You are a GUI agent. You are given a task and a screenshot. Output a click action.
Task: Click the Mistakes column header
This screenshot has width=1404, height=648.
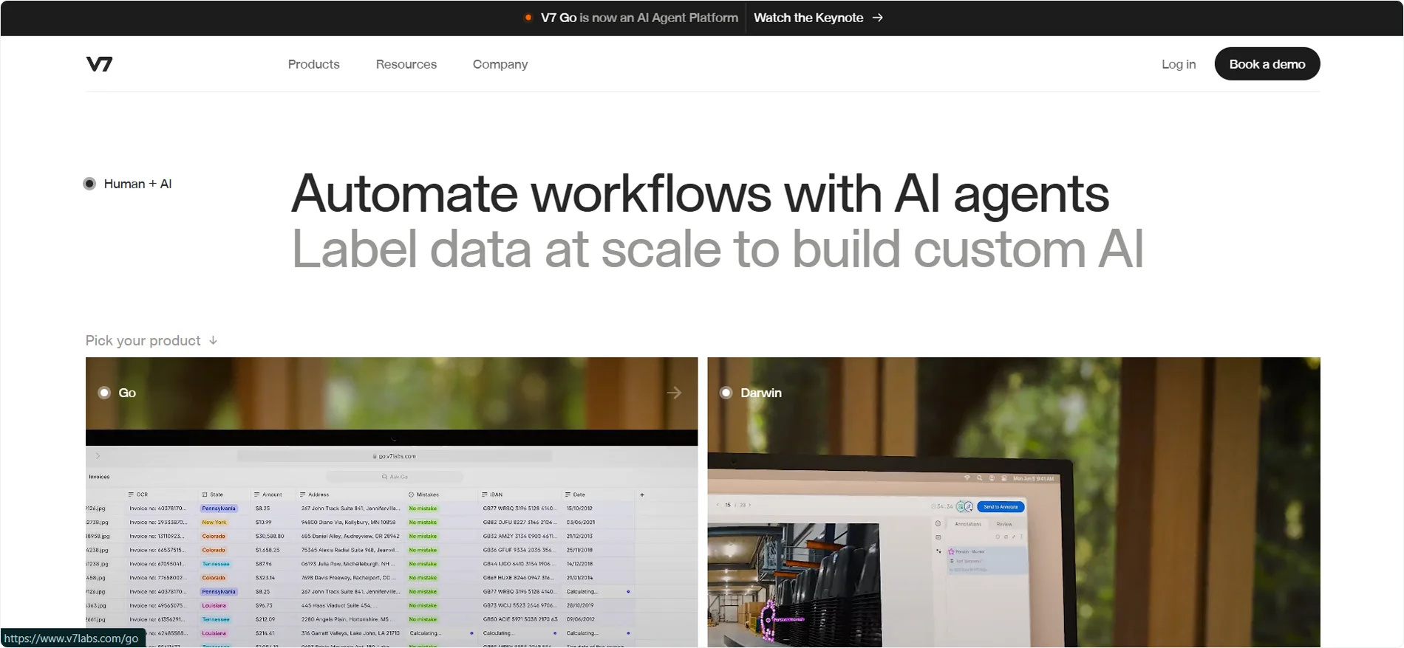point(424,494)
